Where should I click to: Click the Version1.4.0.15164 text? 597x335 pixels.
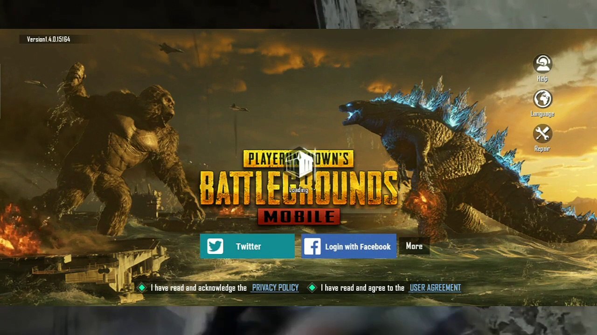click(x=49, y=40)
